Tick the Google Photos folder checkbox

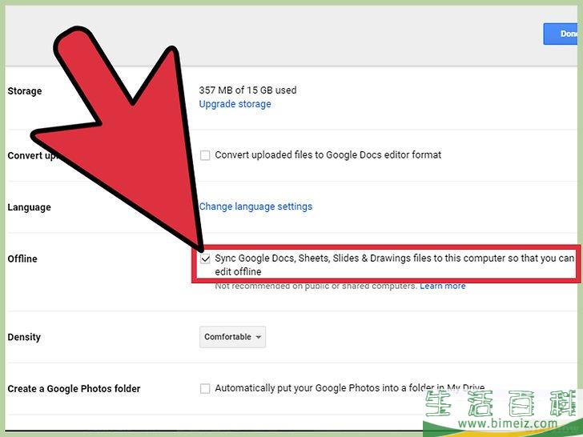(x=205, y=388)
